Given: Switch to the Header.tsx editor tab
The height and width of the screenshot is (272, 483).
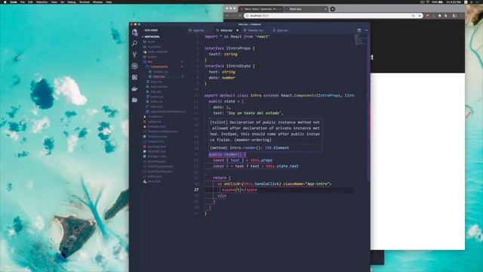Looking at the screenshot, I should pyautogui.click(x=255, y=30).
